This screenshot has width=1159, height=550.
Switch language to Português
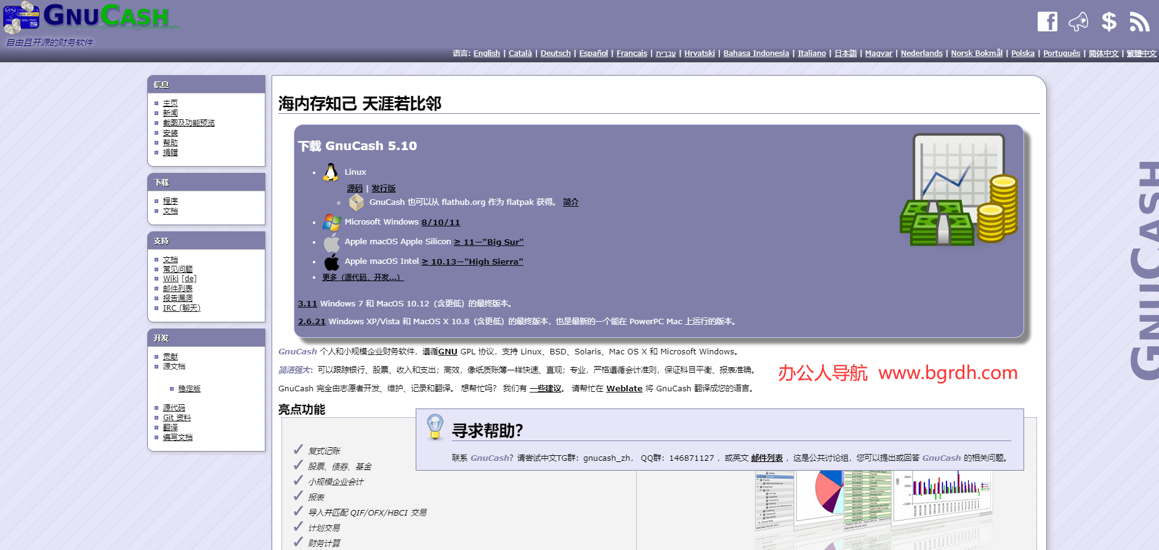pyautogui.click(x=1062, y=54)
